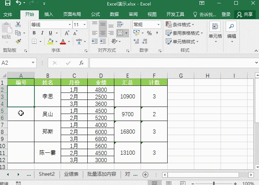259x185 pixels.
Task: Open ribbon display options
Action: [x=202, y=3]
